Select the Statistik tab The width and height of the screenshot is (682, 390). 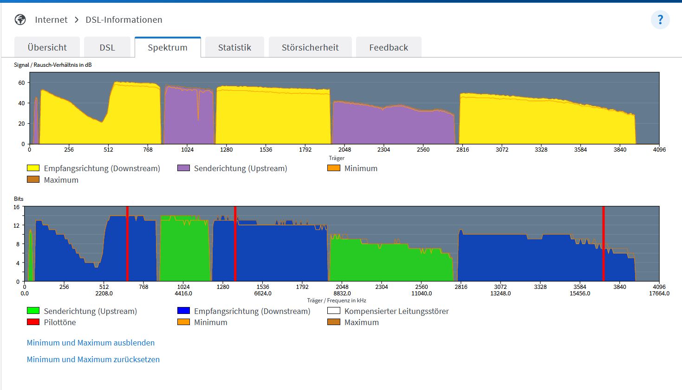pyautogui.click(x=234, y=47)
